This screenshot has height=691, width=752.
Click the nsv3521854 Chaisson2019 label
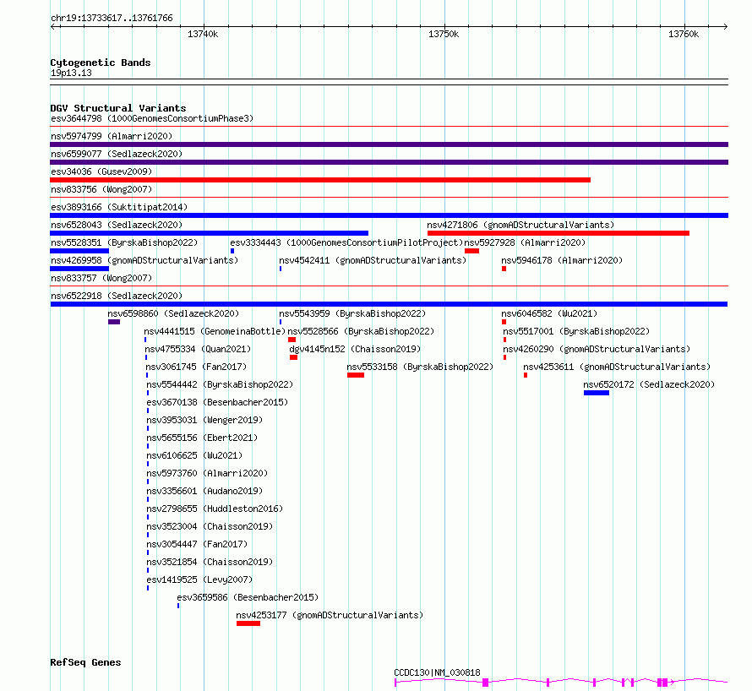coord(210,562)
